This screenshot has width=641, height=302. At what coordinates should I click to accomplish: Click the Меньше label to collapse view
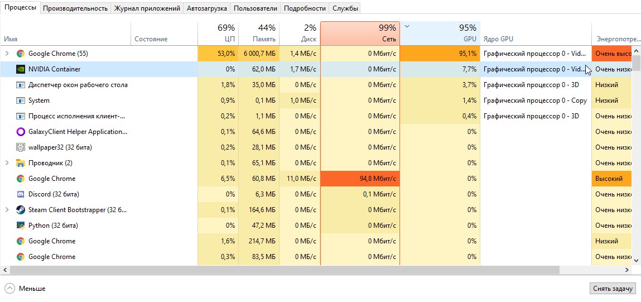pyautogui.click(x=32, y=289)
